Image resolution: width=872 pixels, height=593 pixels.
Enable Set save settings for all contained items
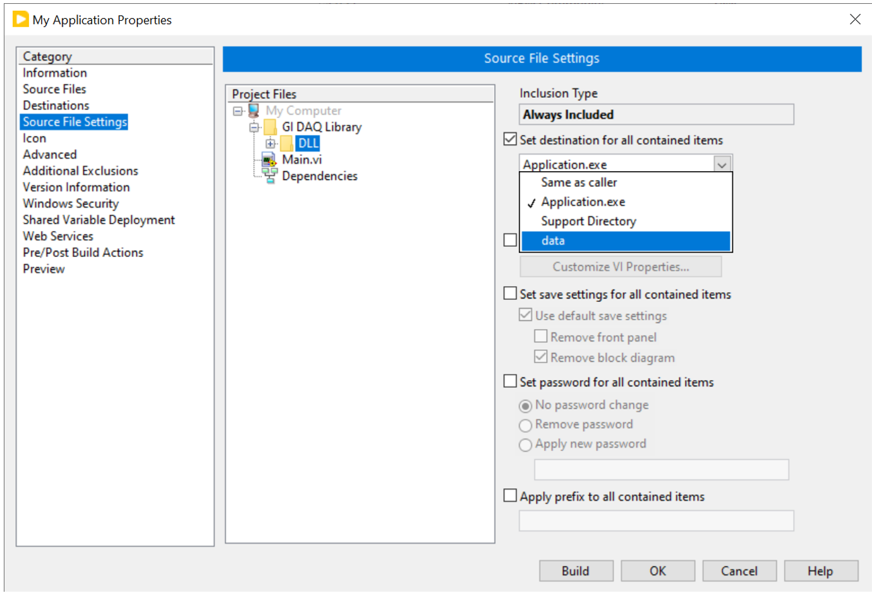pos(511,294)
